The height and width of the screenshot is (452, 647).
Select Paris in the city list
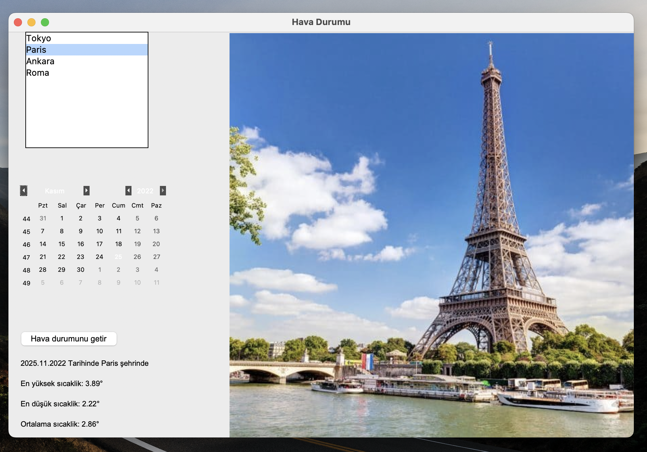coord(87,50)
